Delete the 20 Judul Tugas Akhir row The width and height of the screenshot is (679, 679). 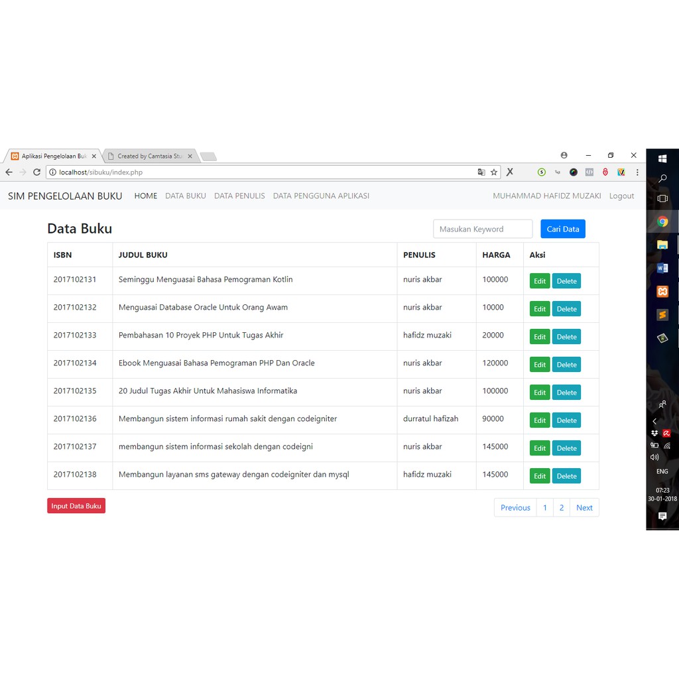566,393
